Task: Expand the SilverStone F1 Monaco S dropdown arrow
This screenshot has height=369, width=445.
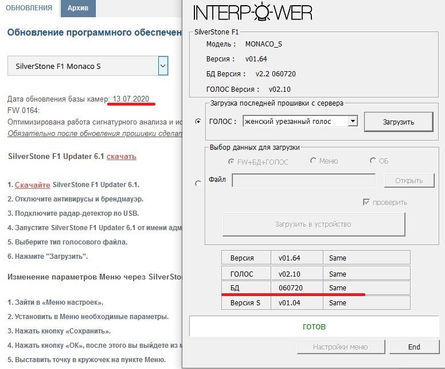Action: coord(163,67)
